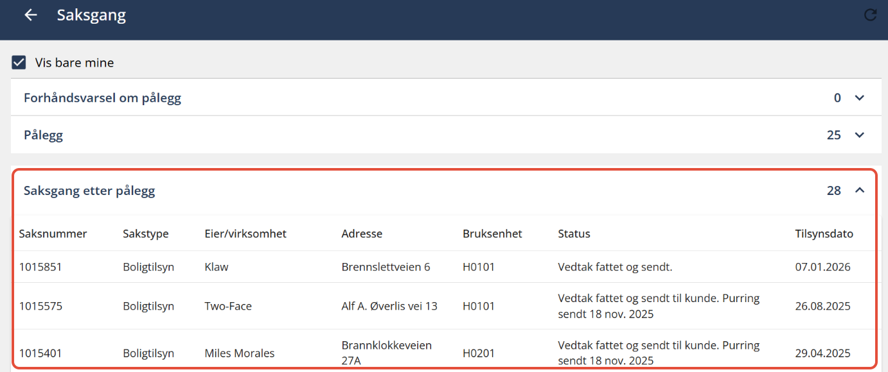Click H0101 in the Klaw row
The height and width of the screenshot is (372, 888).
[x=479, y=267]
